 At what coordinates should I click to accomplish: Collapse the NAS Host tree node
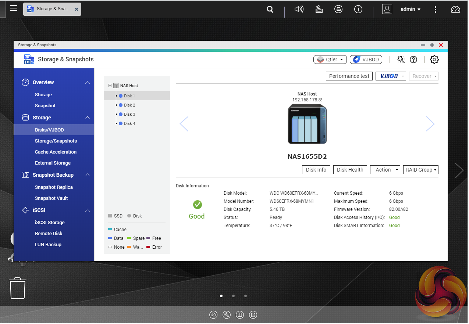pyautogui.click(x=110, y=86)
